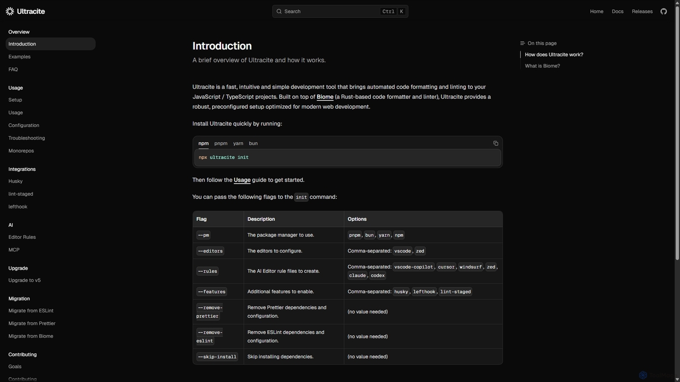Jump to How does Ultracite work?

coord(554,55)
